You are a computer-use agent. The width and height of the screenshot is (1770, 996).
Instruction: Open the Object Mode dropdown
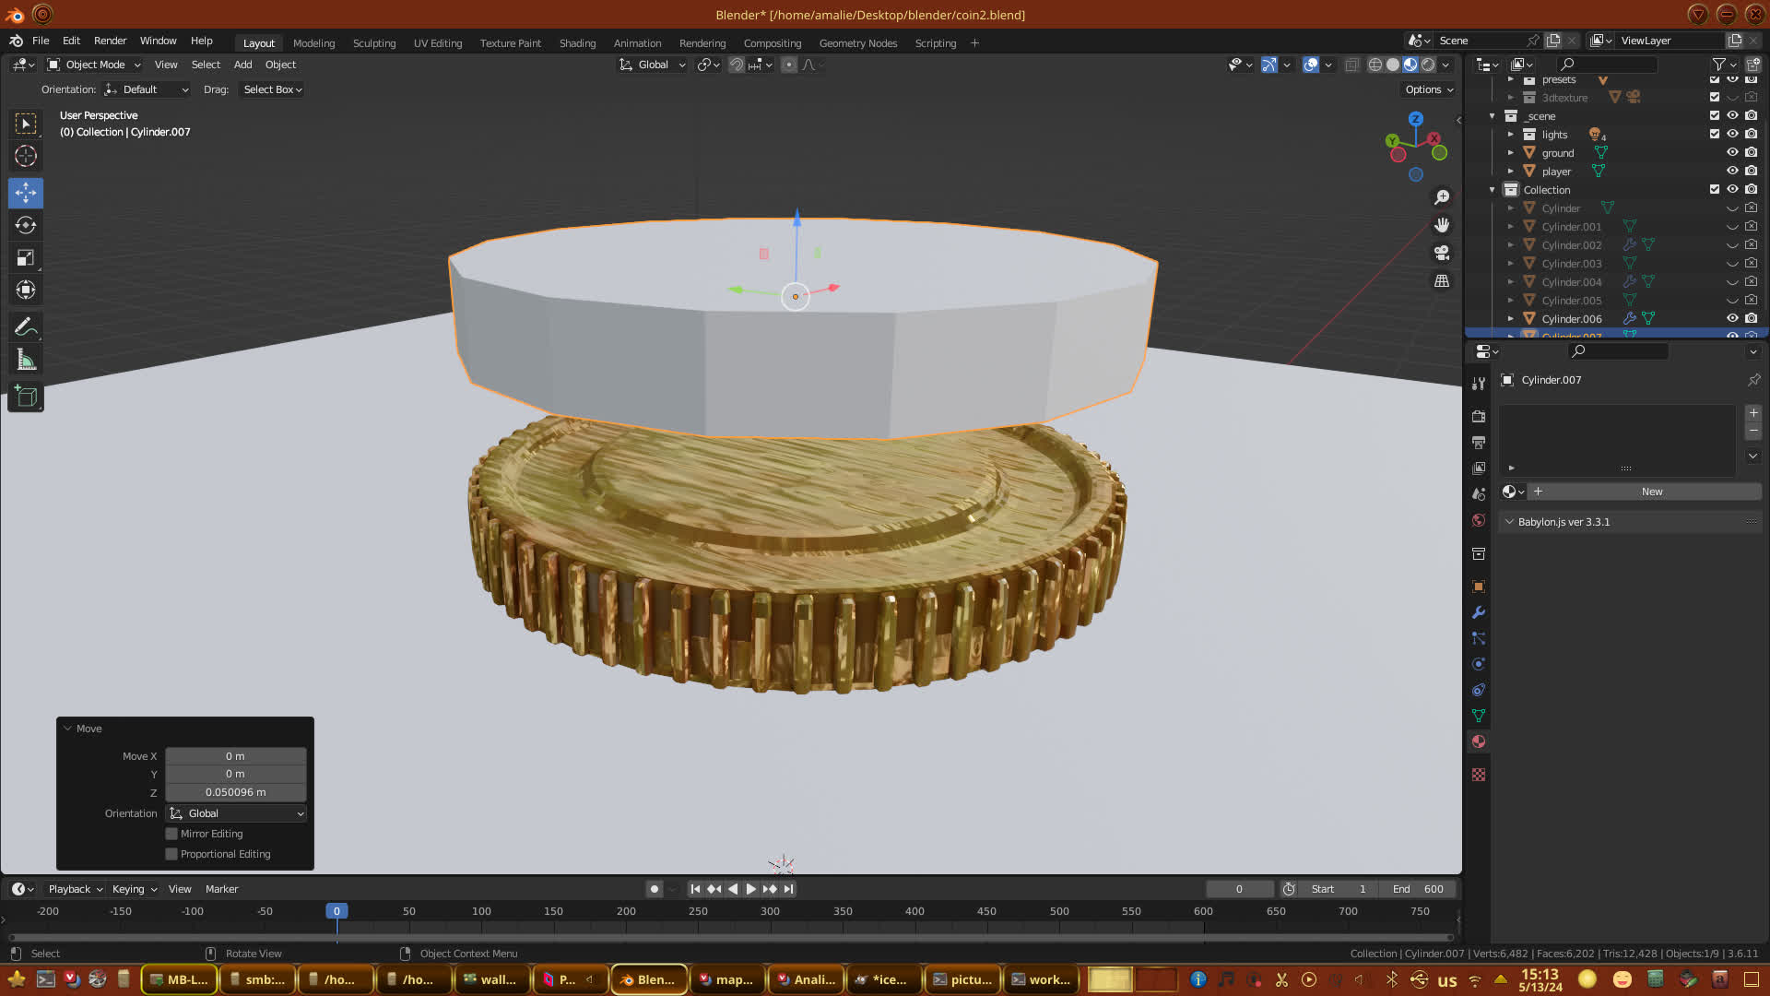[94, 65]
